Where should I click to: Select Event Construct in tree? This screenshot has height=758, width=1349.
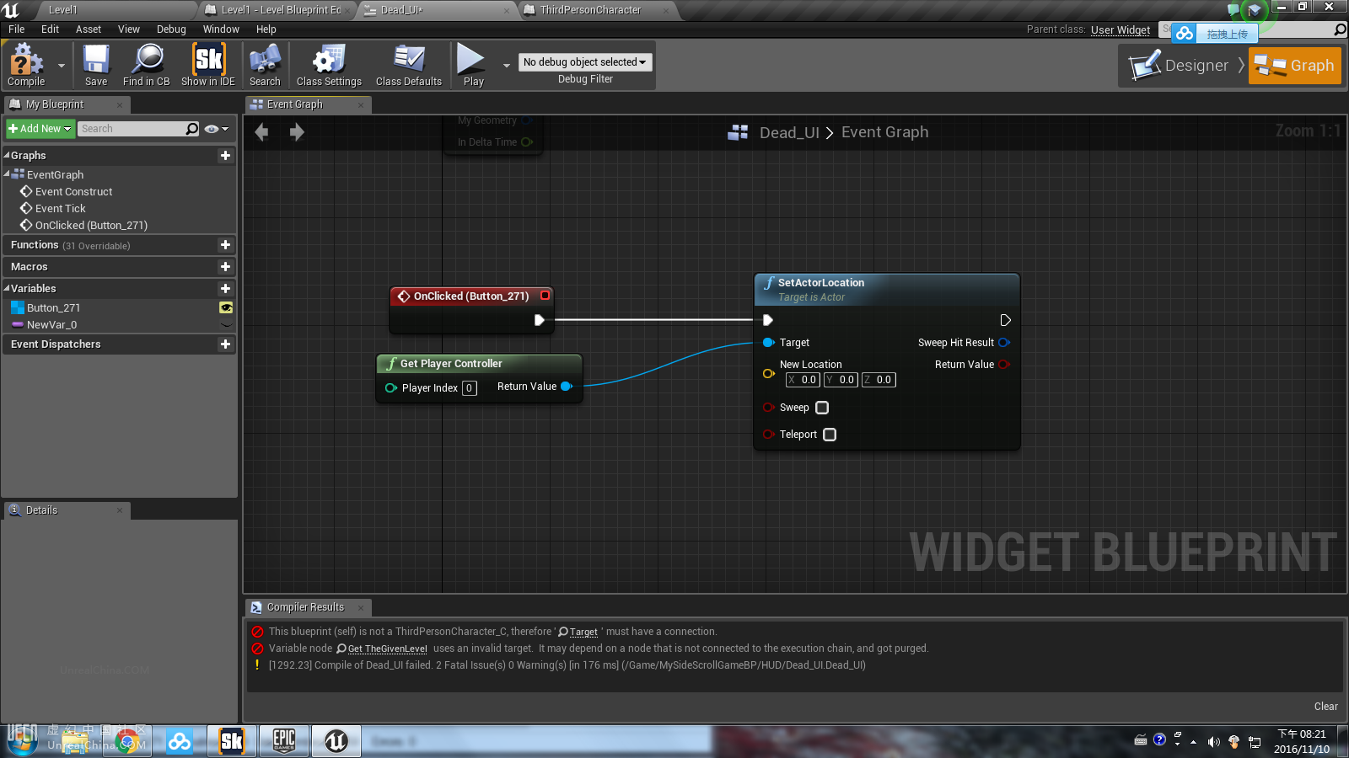(x=73, y=191)
